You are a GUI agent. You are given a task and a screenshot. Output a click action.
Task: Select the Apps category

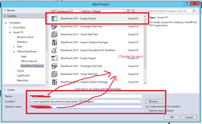tap(24, 56)
